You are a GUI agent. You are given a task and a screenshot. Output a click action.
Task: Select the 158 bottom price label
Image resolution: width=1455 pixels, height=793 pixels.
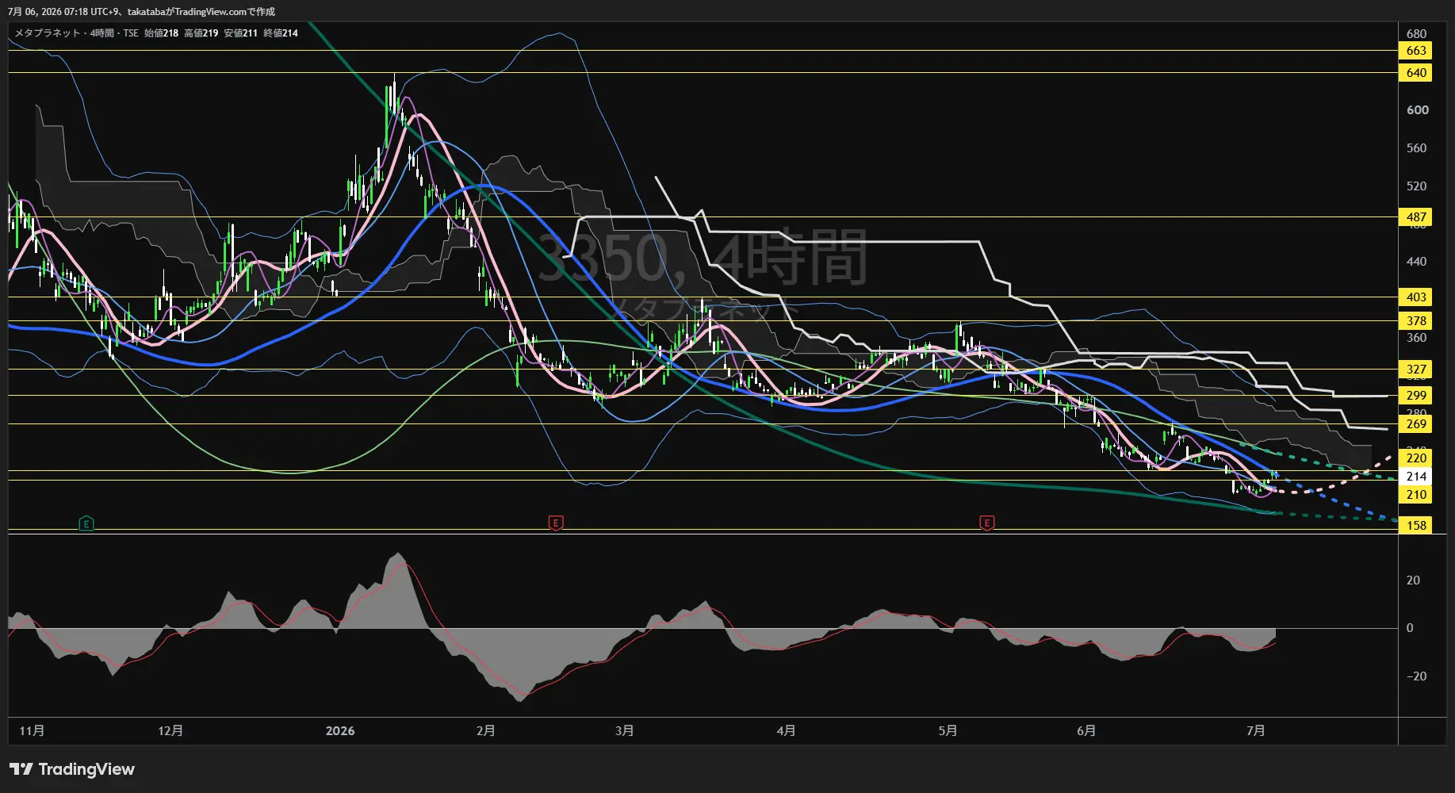click(x=1416, y=526)
